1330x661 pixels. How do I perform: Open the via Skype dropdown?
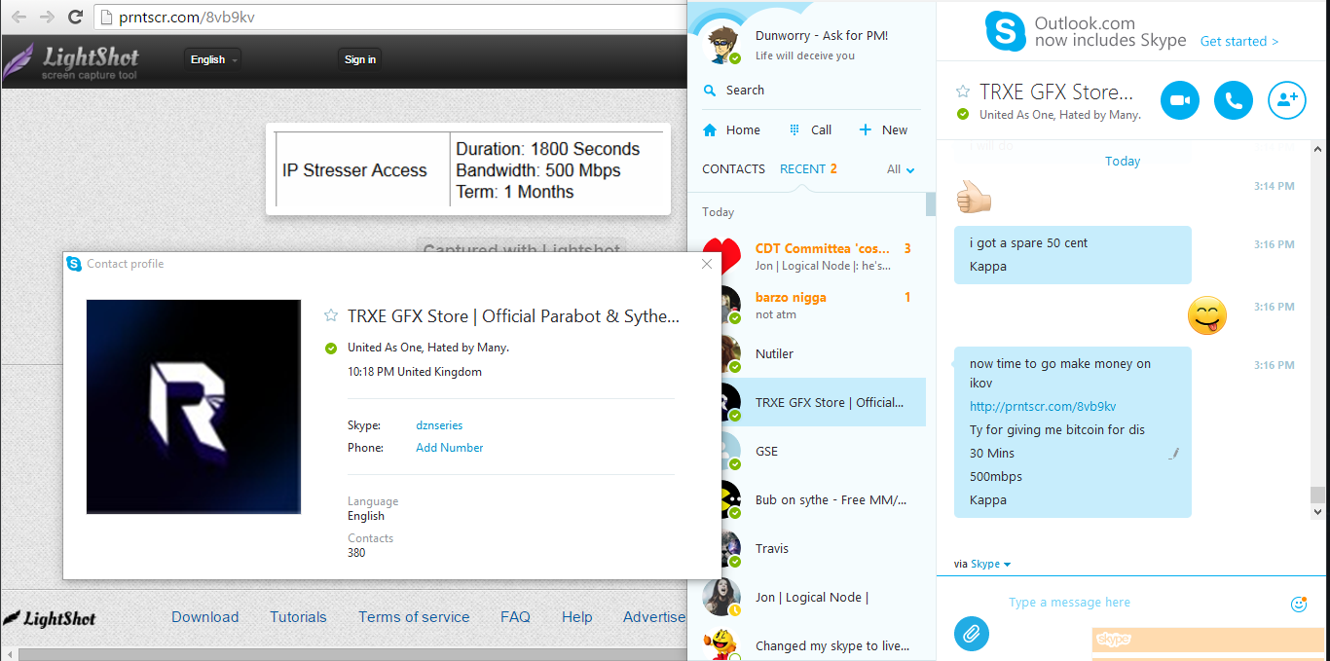point(990,564)
